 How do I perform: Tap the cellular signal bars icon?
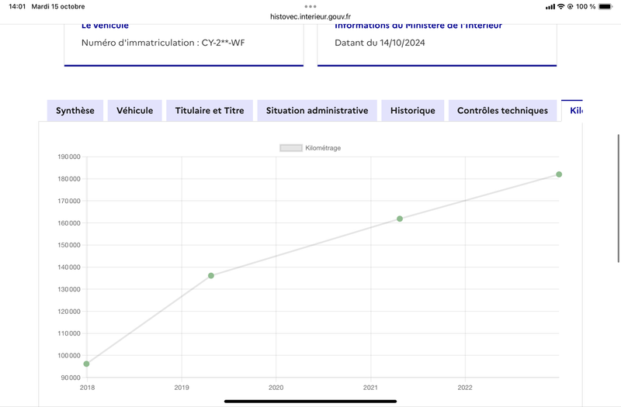(x=550, y=7)
